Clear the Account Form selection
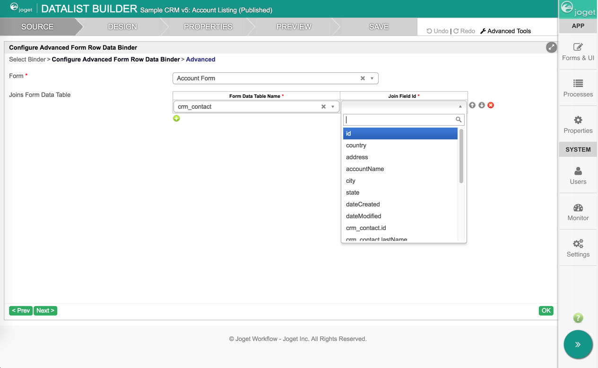598x368 pixels. click(363, 78)
